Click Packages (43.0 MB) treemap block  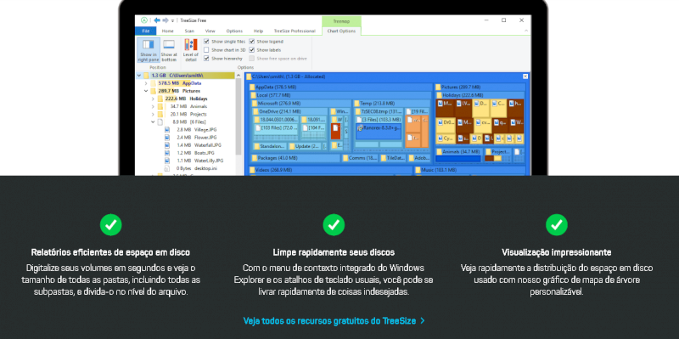point(295,158)
